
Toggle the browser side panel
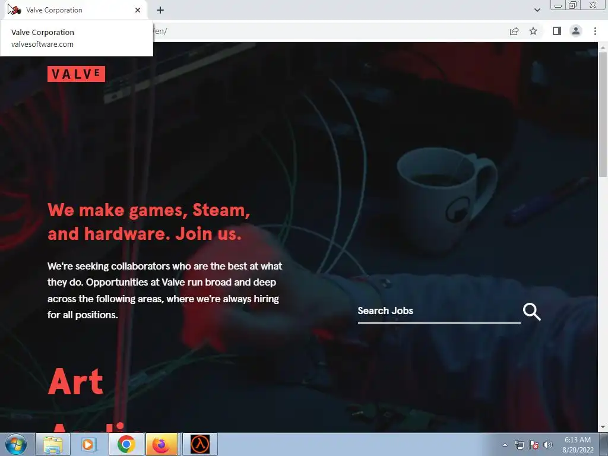tap(557, 31)
